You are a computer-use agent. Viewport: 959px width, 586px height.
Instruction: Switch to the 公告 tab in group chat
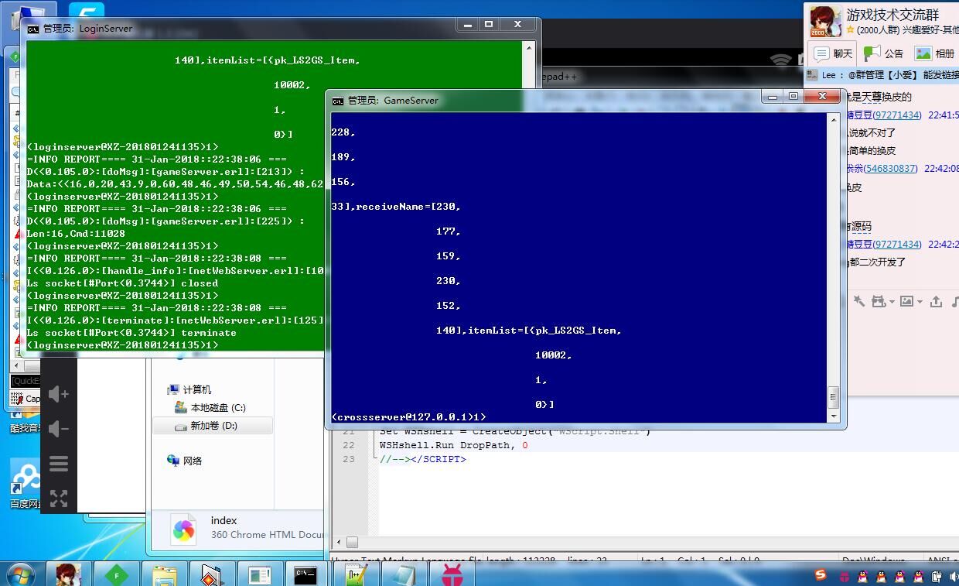click(x=884, y=53)
